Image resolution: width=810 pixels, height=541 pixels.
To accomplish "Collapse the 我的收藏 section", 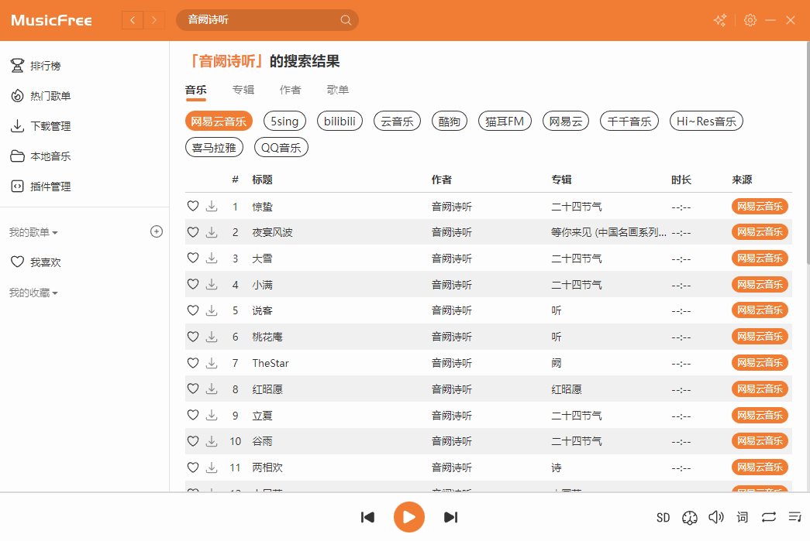I will (x=33, y=293).
